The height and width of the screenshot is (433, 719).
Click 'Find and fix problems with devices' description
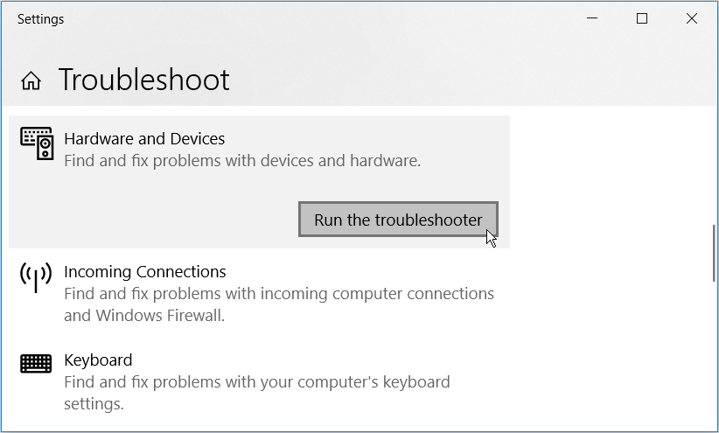coord(242,161)
